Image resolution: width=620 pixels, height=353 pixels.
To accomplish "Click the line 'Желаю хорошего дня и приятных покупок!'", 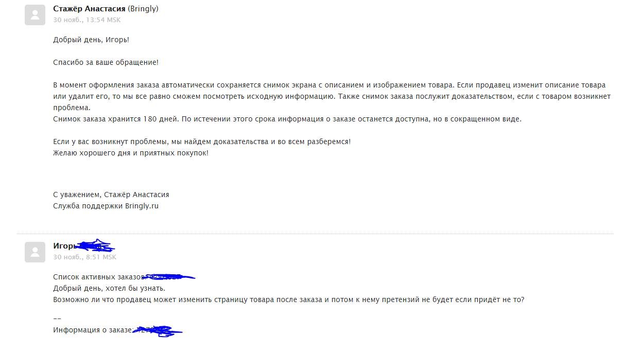I will coord(131,153).
